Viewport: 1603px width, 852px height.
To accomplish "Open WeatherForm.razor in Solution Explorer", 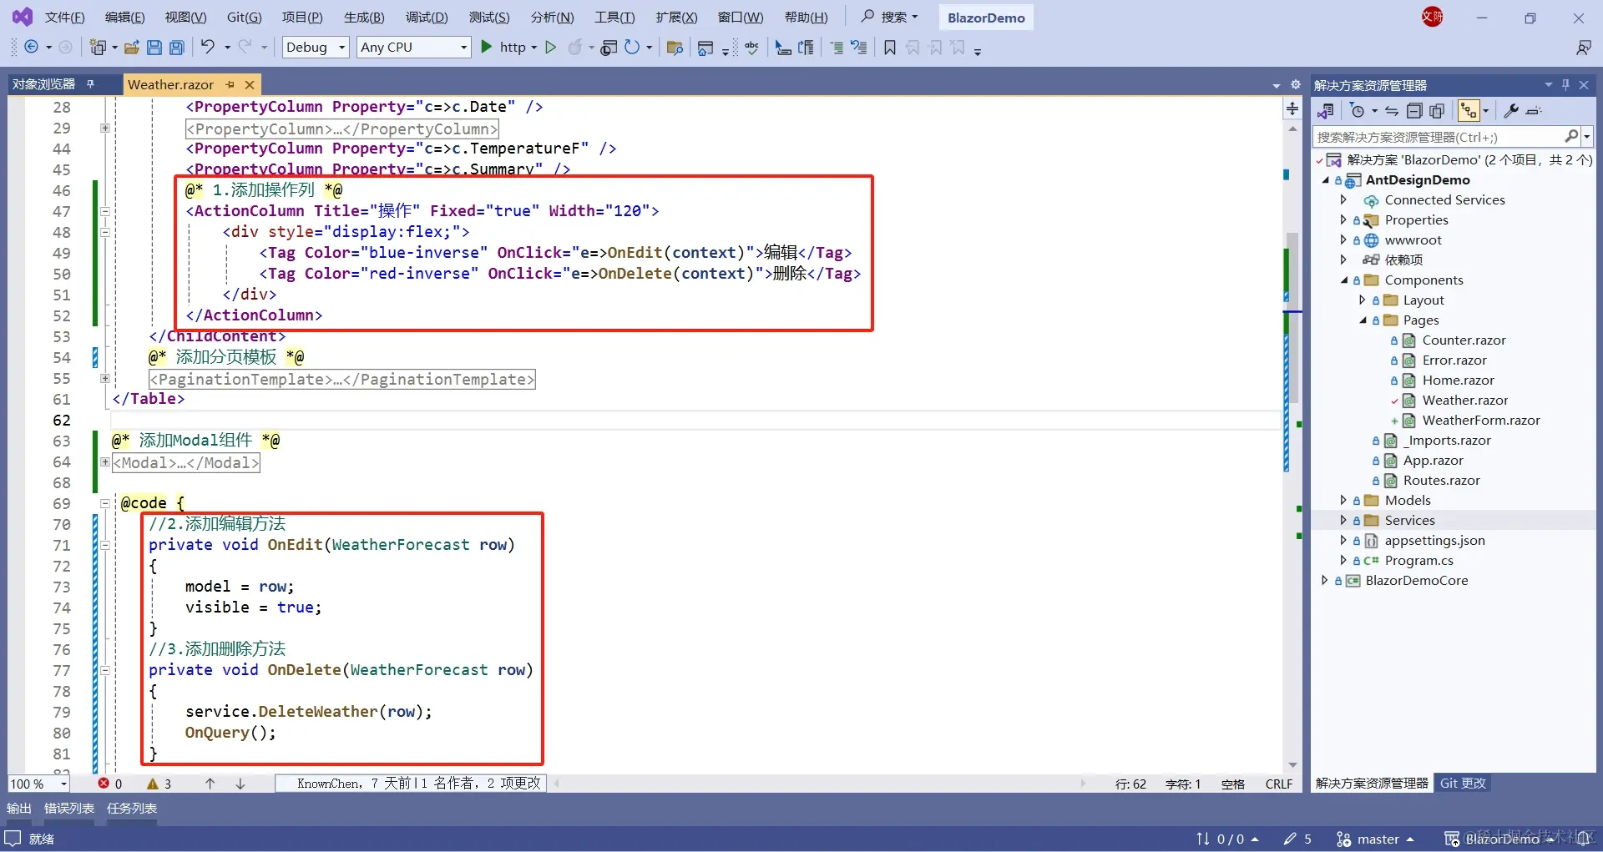I will point(1481,421).
